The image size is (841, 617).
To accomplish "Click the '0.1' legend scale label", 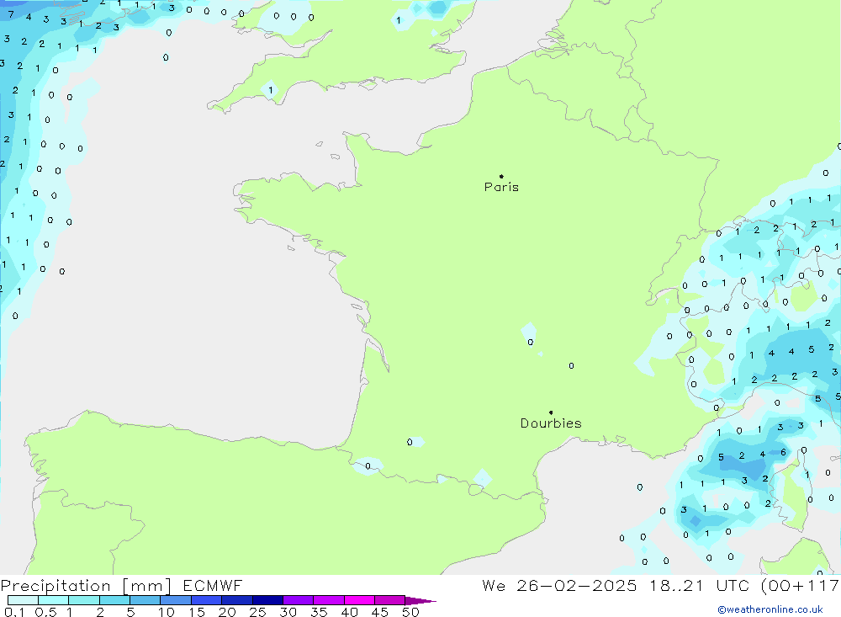I will coord(14,612).
